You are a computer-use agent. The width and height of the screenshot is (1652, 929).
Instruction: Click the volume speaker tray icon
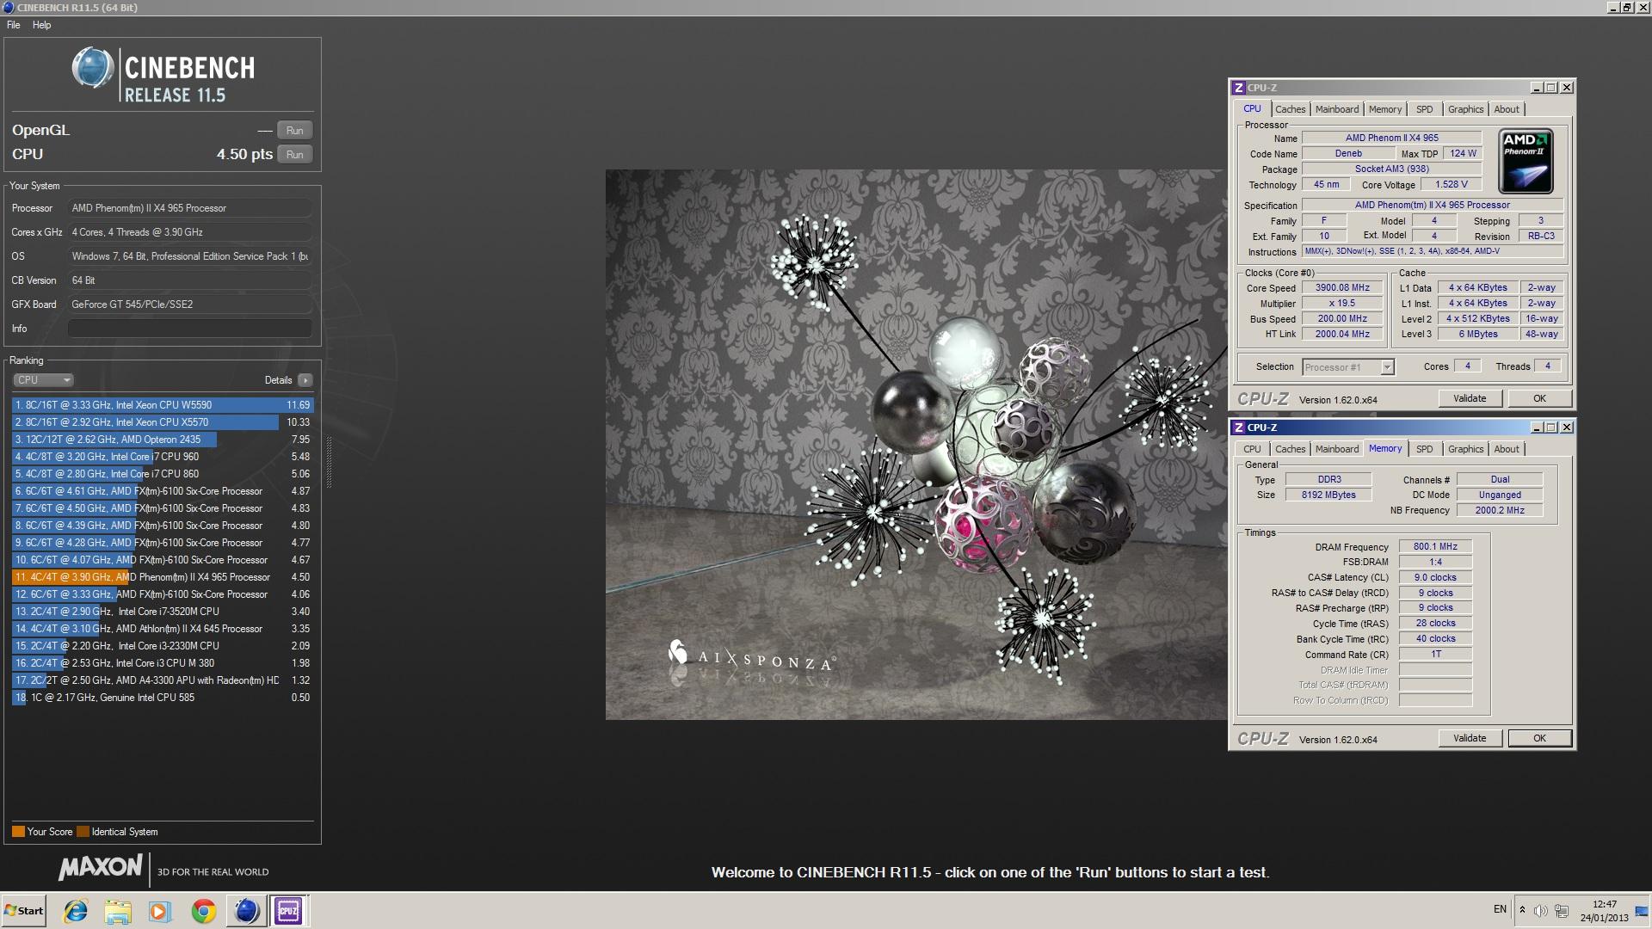[1540, 910]
